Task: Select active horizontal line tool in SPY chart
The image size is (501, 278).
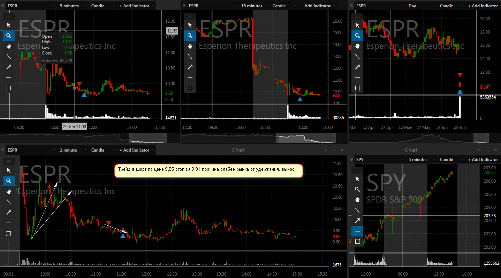Action: (x=357, y=231)
